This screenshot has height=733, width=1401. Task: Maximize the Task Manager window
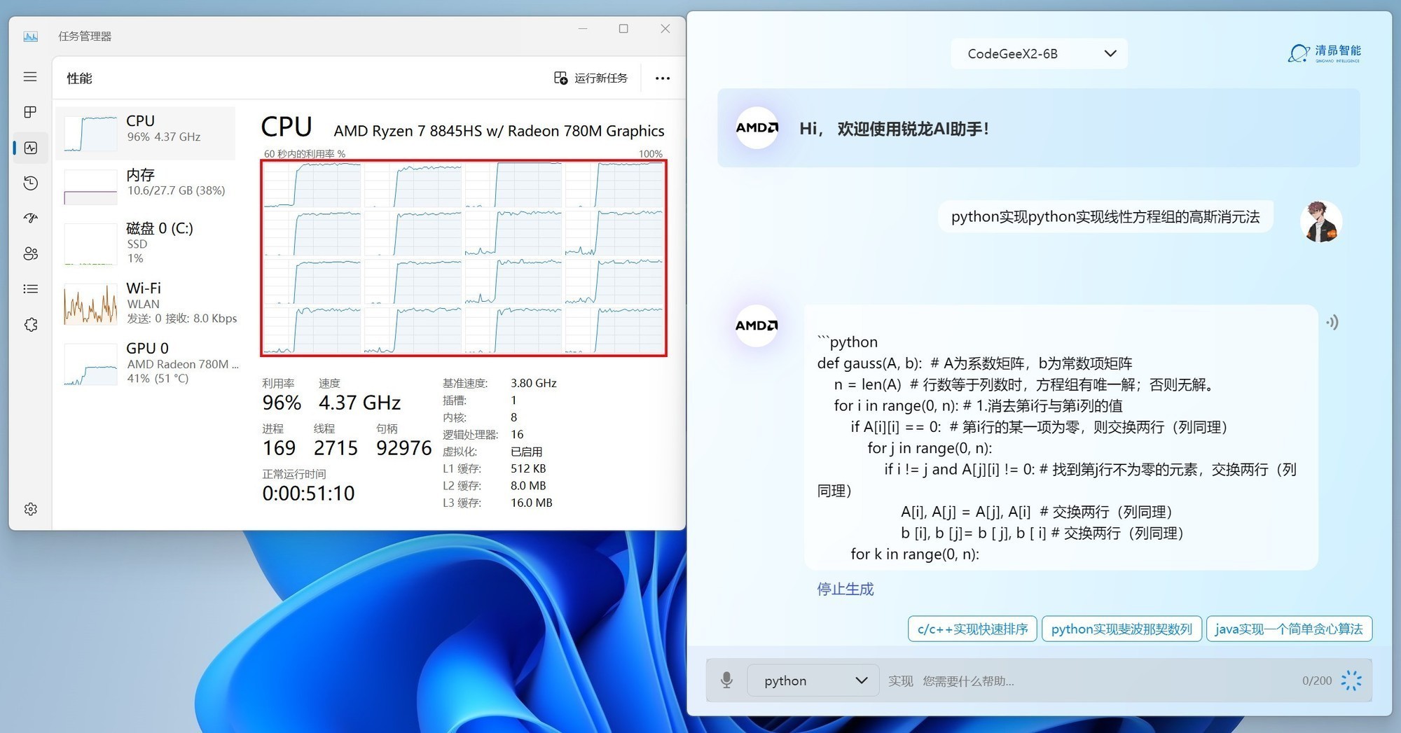coord(623,29)
